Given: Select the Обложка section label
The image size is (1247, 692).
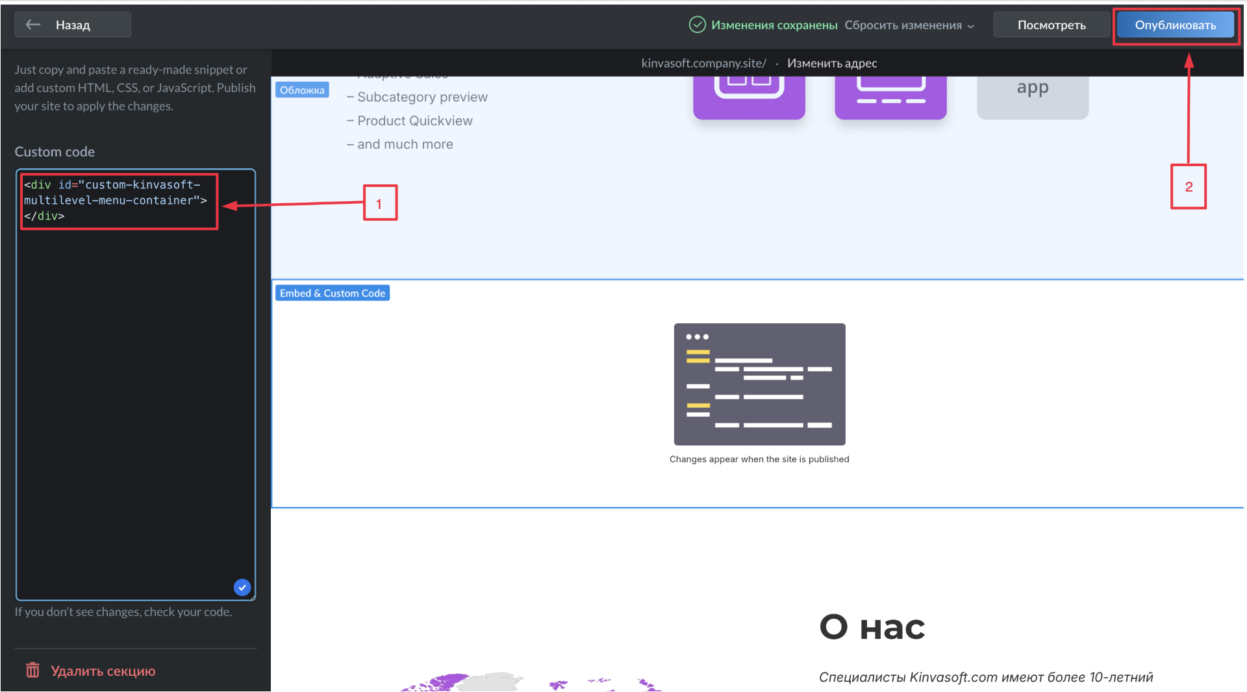Looking at the screenshot, I should coord(302,90).
